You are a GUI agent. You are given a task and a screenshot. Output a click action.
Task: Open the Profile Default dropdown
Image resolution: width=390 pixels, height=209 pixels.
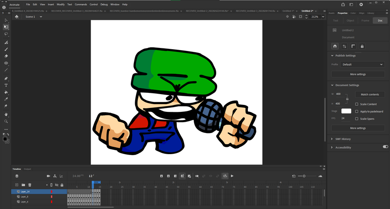pyautogui.click(x=362, y=64)
